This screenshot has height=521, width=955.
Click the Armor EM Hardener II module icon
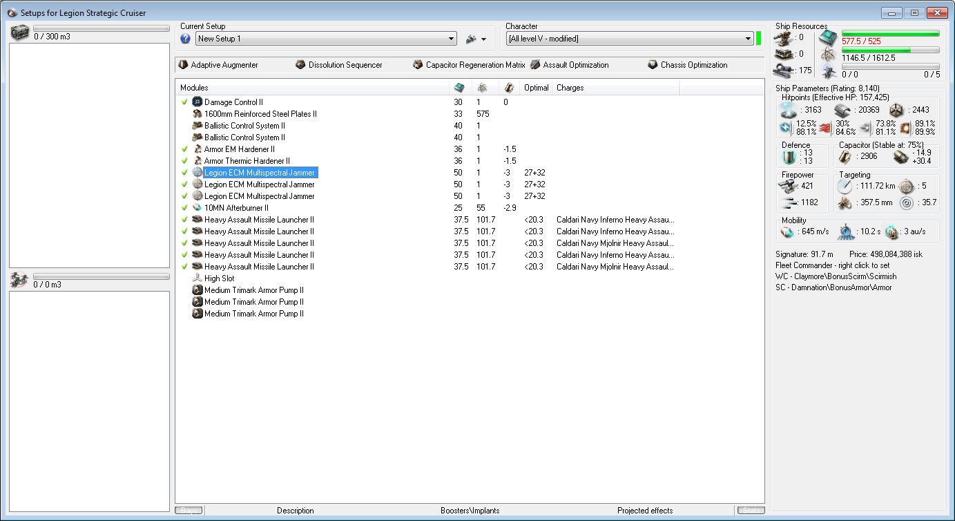click(197, 149)
